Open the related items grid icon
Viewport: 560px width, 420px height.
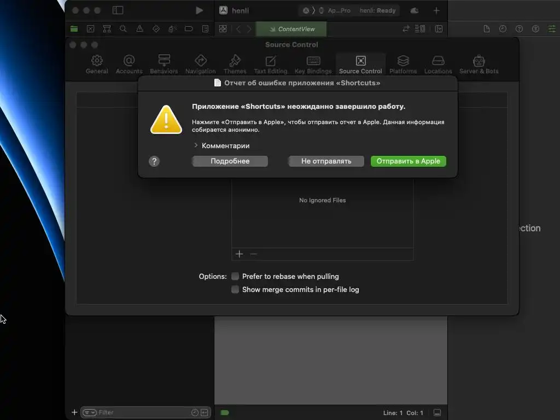tap(223, 29)
